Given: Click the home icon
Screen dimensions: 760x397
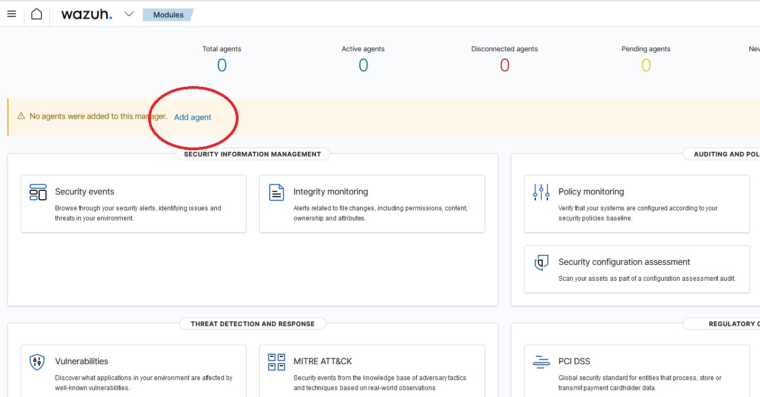Looking at the screenshot, I should [36, 14].
